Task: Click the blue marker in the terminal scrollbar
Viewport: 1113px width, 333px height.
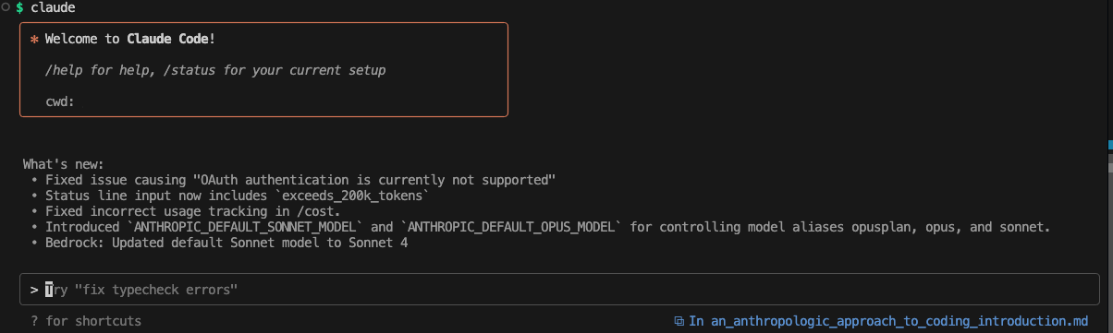Action: click(x=1110, y=144)
